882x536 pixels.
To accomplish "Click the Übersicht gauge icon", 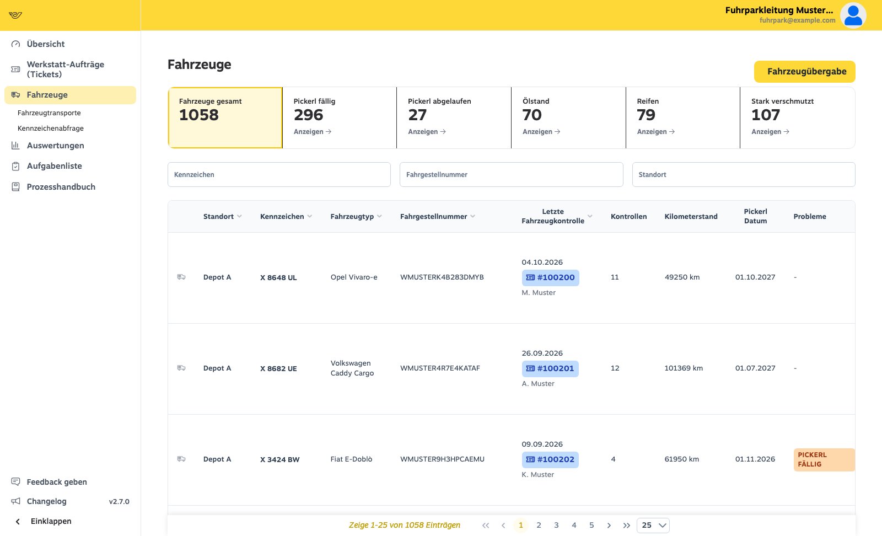I will point(15,44).
